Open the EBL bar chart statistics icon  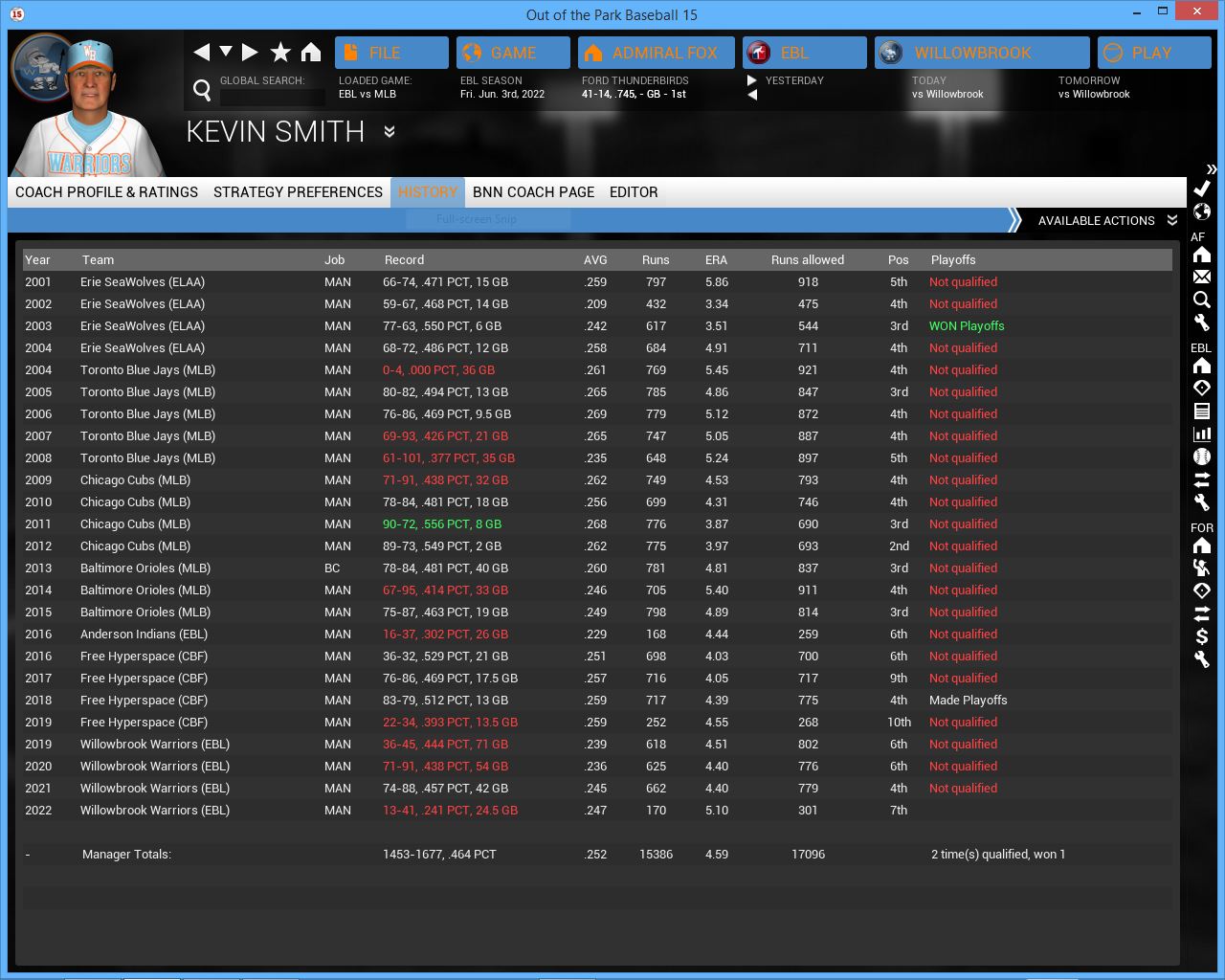click(x=1202, y=434)
